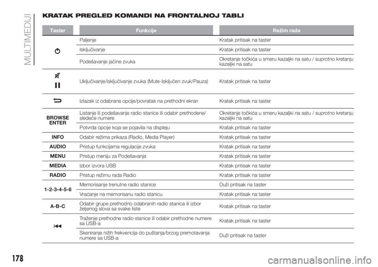Image resolution: width=378 pixels, height=267 pixels.
Task: Select the Režim rada column header
Action: 286,30
